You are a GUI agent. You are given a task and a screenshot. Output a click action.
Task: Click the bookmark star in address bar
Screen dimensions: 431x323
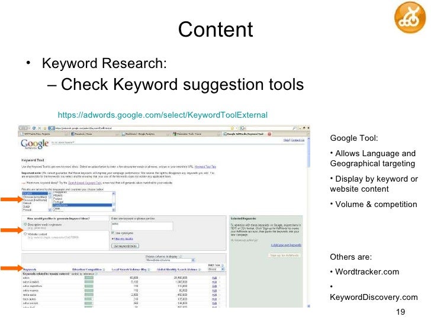232,128
